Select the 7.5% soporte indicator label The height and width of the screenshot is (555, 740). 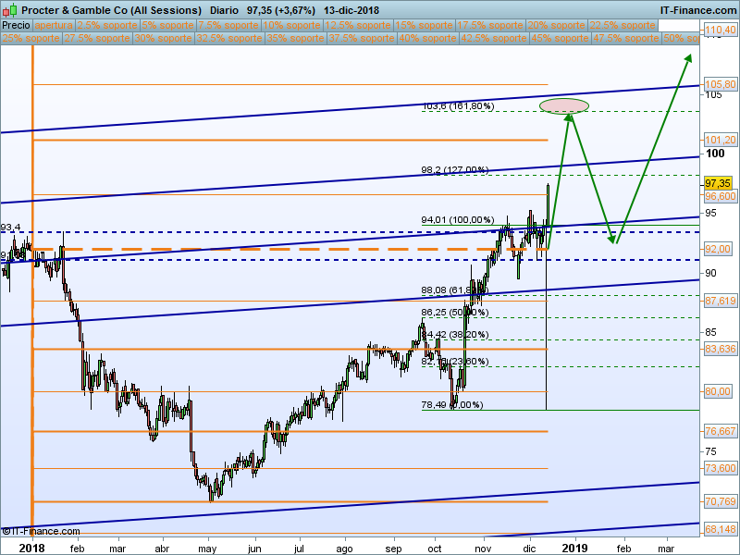pos(228,26)
